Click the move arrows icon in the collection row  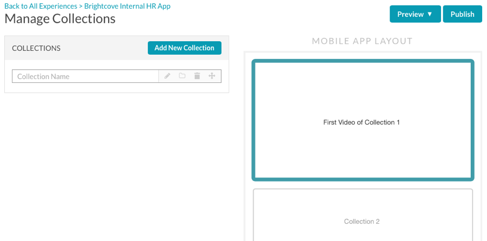212,76
